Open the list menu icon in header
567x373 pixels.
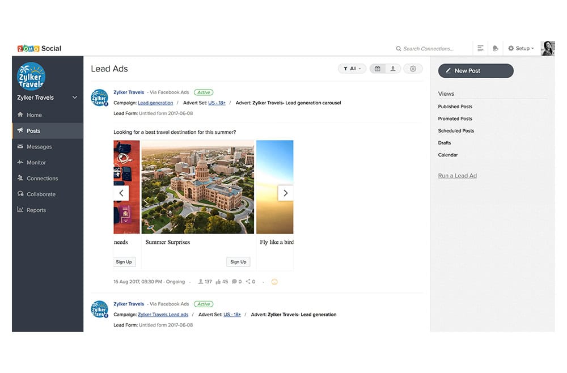point(480,48)
